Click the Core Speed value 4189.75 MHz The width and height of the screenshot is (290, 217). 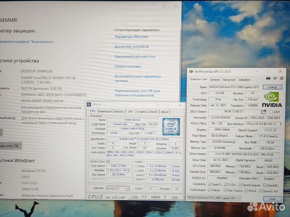point(119,166)
